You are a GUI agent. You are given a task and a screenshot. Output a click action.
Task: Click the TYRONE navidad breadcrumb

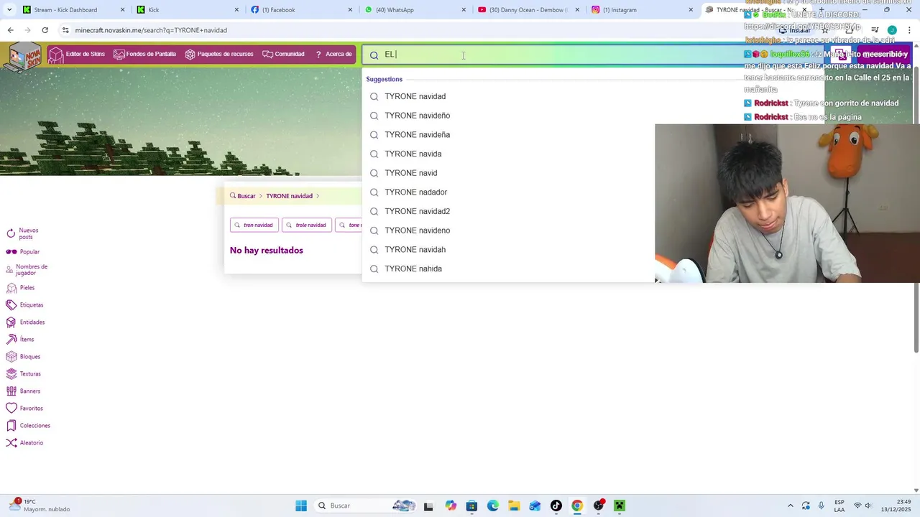[x=289, y=196]
